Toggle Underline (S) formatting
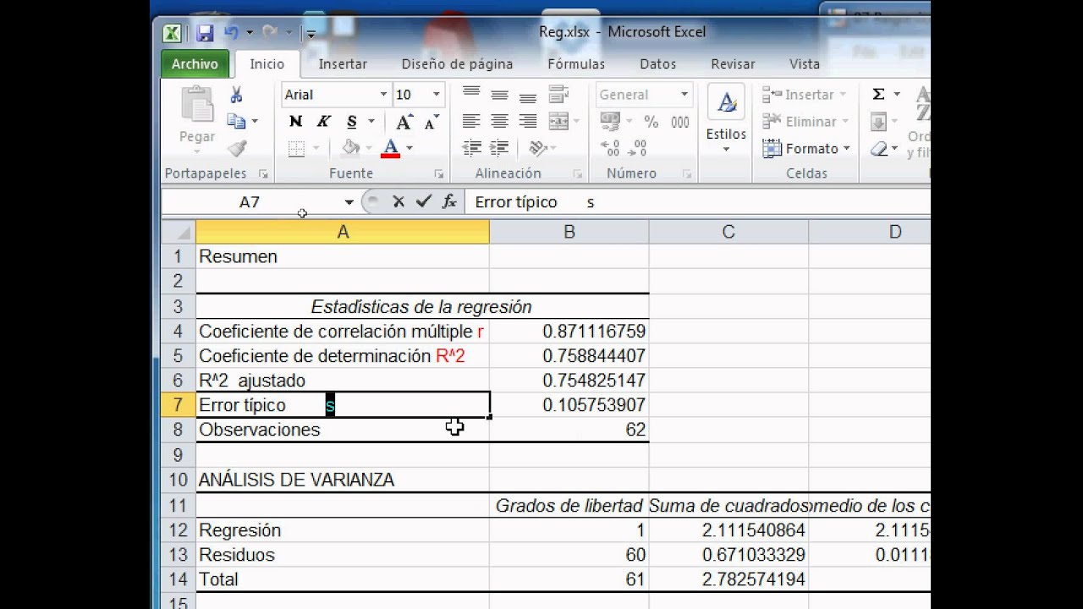Viewport: 1083px width, 609px height. click(x=352, y=122)
